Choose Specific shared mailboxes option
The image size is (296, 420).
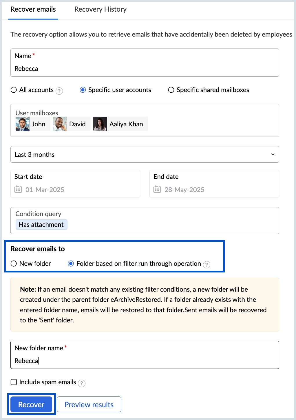[x=171, y=90]
